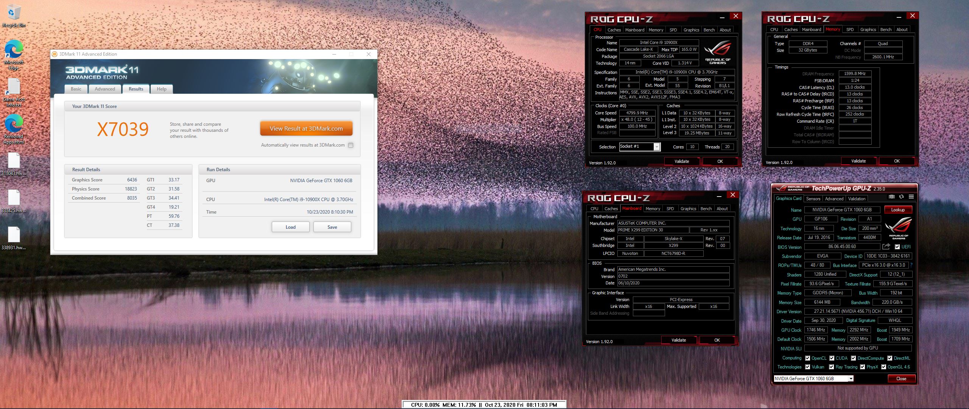Toggle the Ray Tracing checkbox
The width and height of the screenshot is (969, 409).
(831, 367)
